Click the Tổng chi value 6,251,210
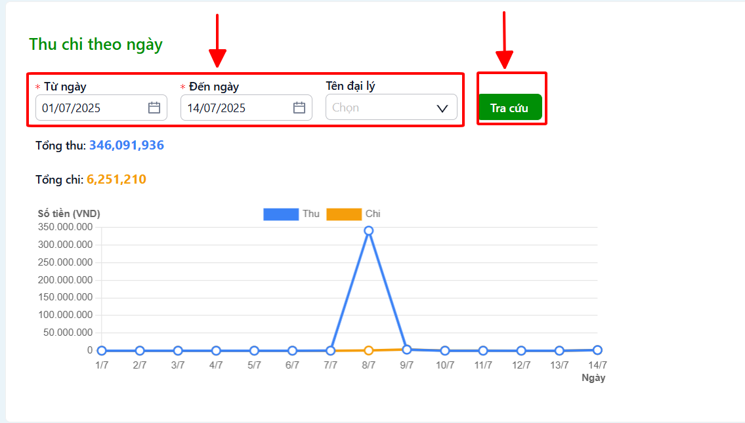The width and height of the screenshot is (745, 423). coord(116,180)
